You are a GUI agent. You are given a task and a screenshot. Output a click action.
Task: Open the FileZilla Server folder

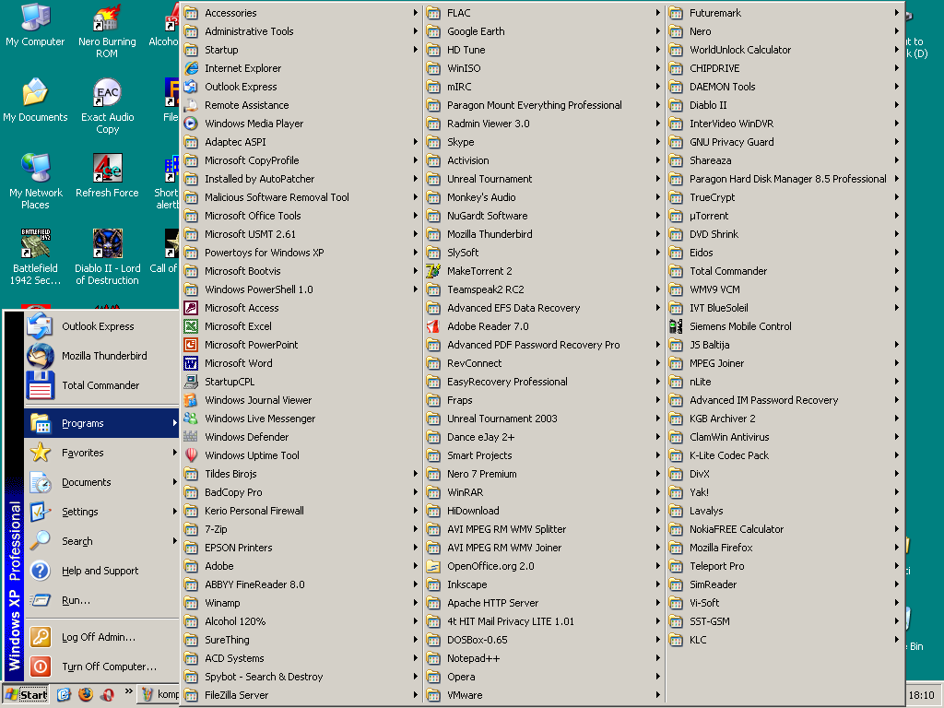(x=301, y=695)
